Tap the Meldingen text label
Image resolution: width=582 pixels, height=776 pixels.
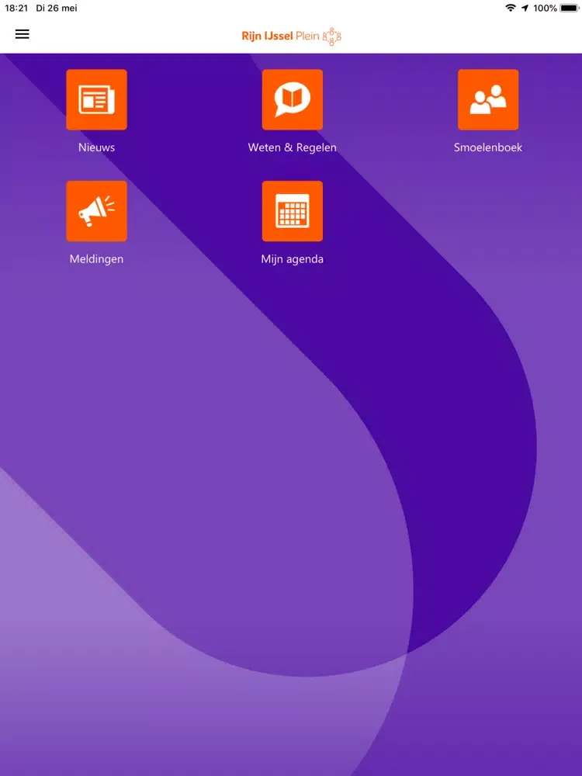96,259
